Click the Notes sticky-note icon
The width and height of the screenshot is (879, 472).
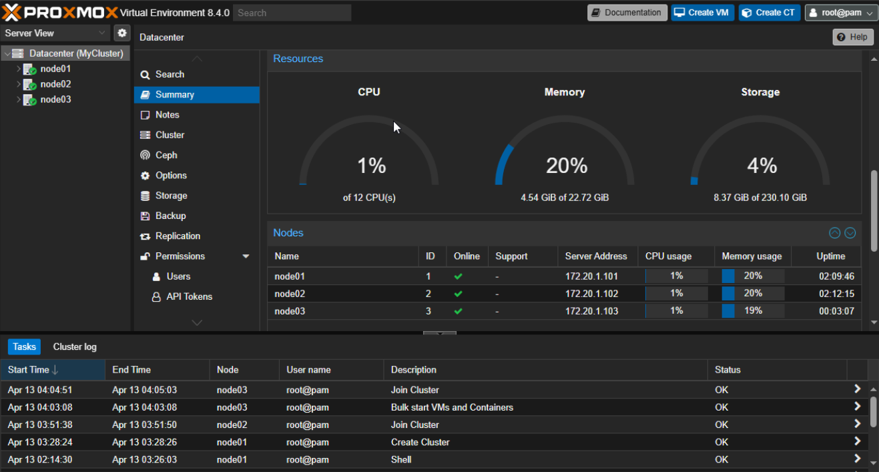(x=145, y=115)
